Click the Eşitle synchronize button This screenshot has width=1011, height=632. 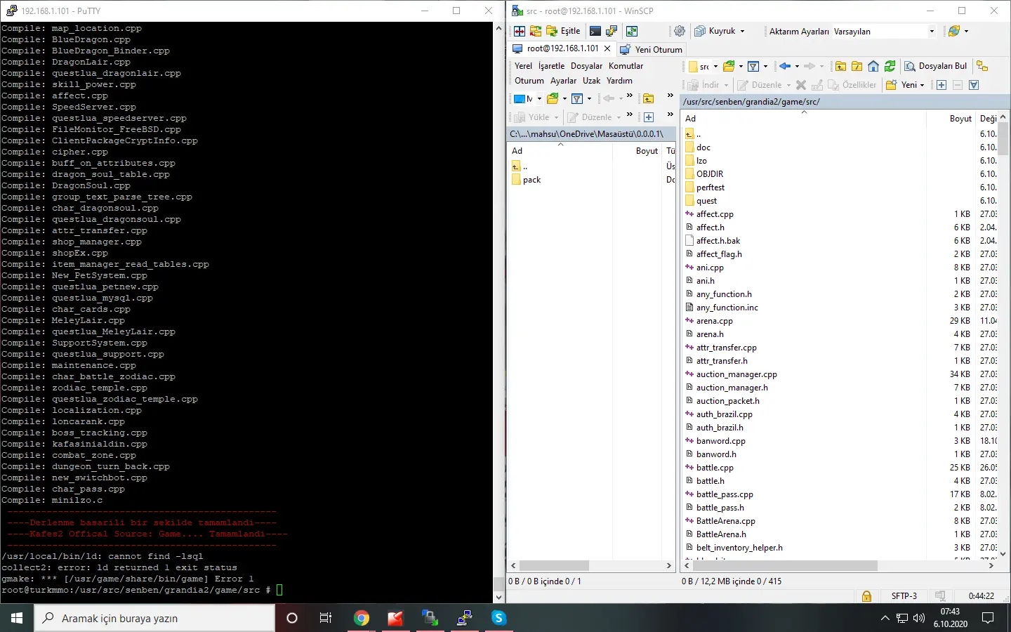point(563,31)
